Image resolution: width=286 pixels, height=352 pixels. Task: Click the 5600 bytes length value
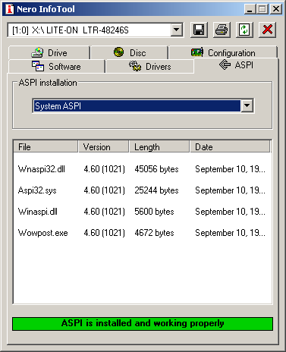(x=154, y=212)
